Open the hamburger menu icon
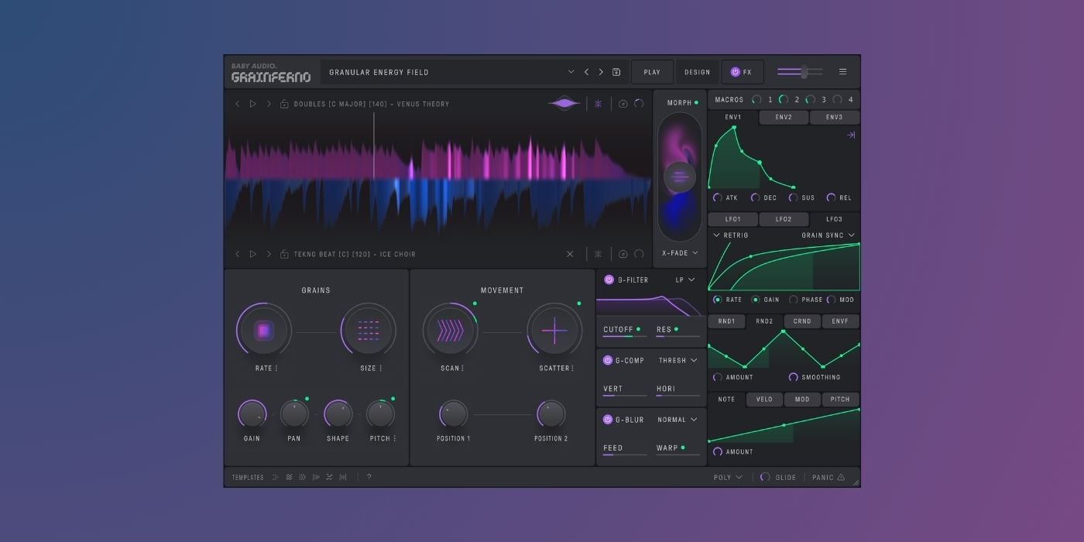 click(842, 72)
